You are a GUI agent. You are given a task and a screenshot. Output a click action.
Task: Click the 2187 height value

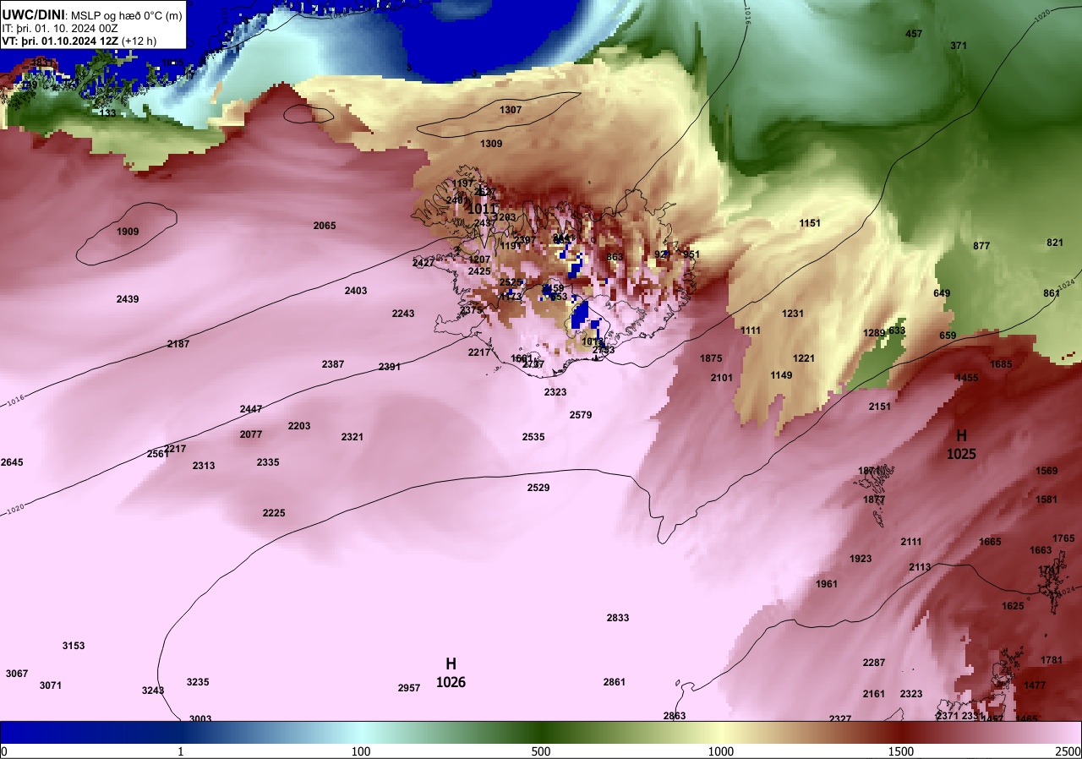[x=178, y=344]
